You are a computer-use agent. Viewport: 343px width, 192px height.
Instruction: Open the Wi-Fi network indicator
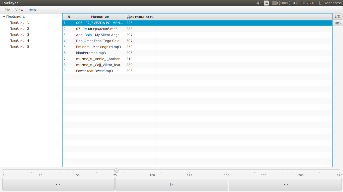[x=258, y=3]
